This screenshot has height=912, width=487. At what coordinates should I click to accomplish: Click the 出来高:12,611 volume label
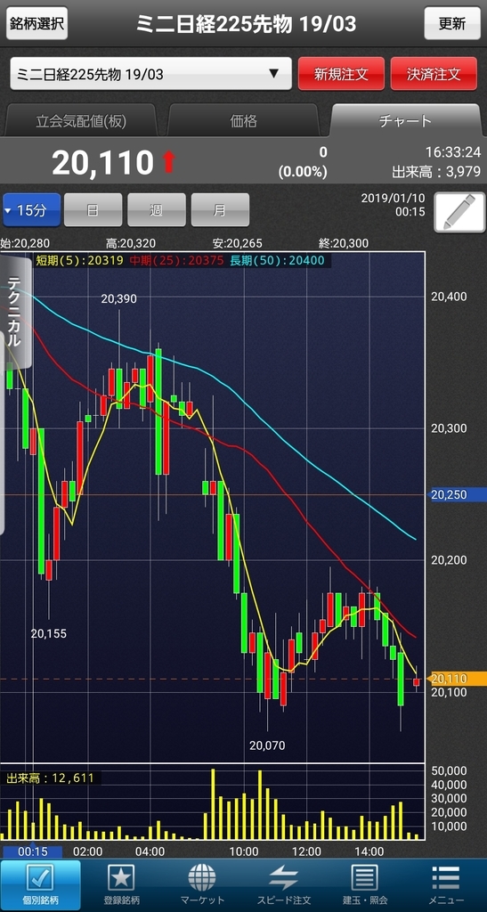50,778
